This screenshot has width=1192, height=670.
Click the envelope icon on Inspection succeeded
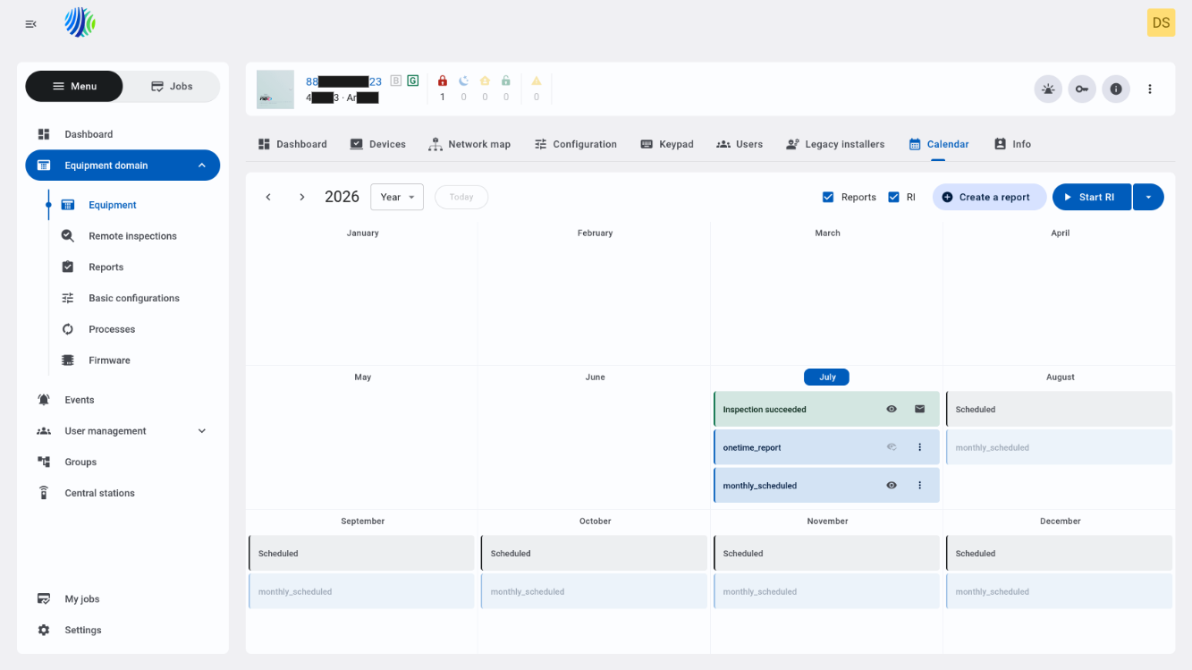919,409
